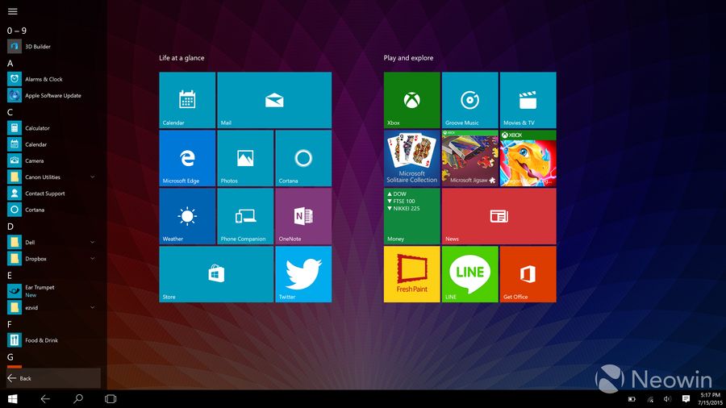Open the Store tile
Viewport: 726px width, 408px height.
pyautogui.click(x=216, y=274)
